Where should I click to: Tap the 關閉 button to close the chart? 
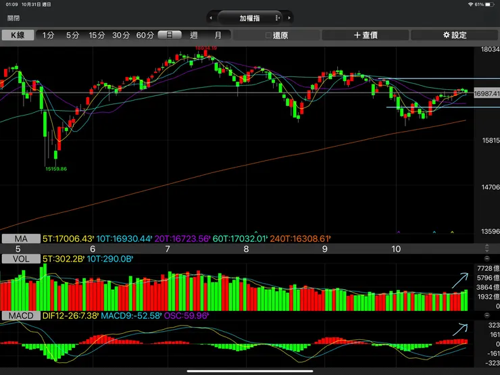point(14,18)
